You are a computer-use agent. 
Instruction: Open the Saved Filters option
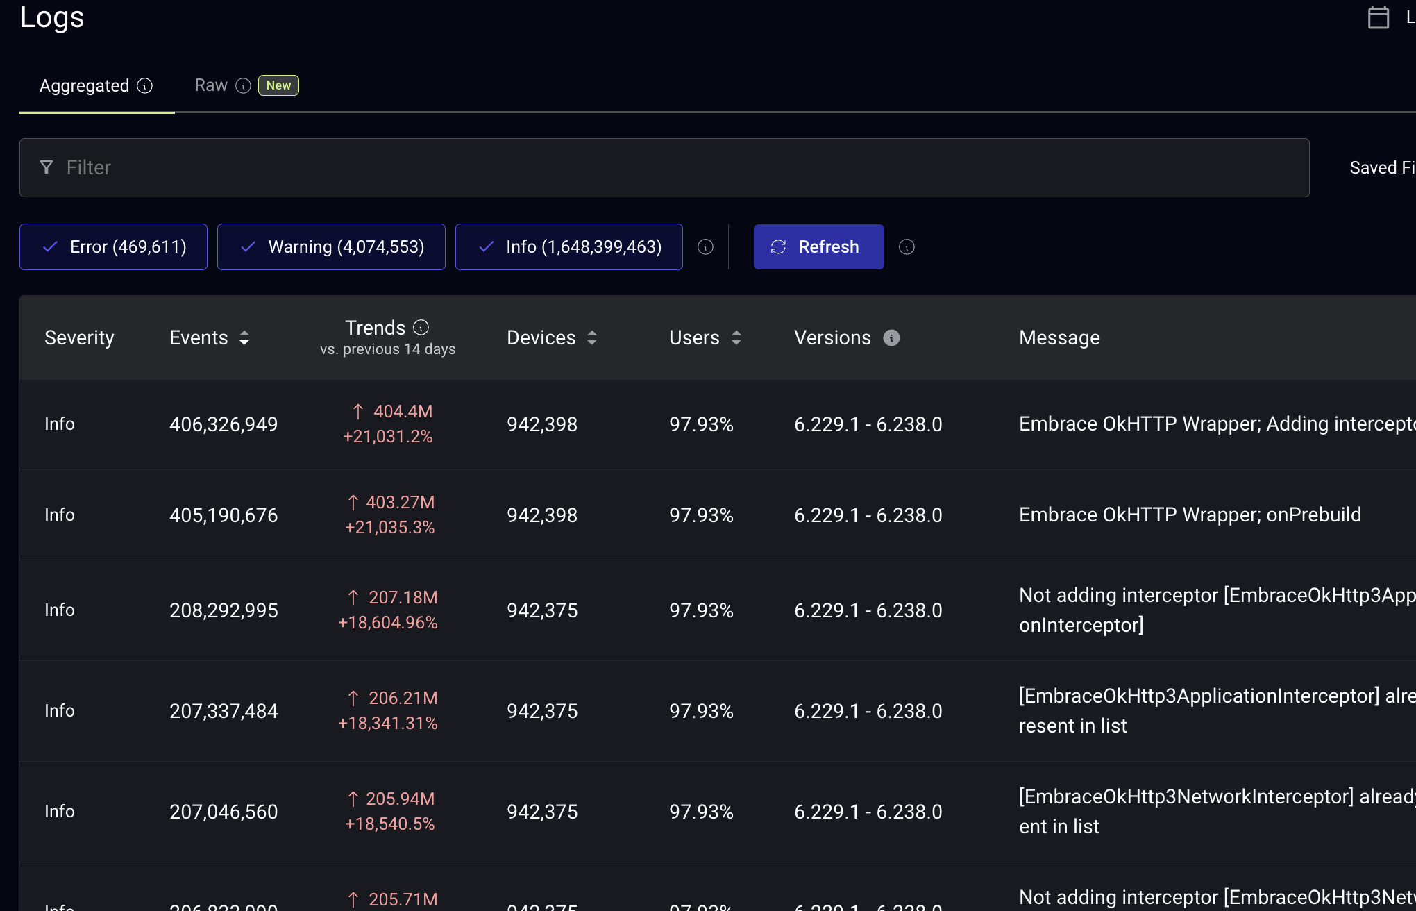pos(1382,167)
